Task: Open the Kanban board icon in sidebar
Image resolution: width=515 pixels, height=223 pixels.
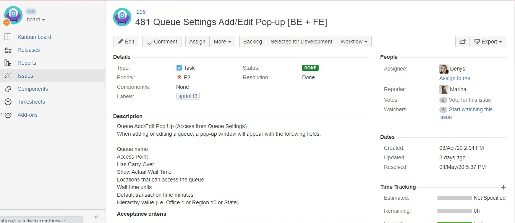Action: [x=8, y=37]
